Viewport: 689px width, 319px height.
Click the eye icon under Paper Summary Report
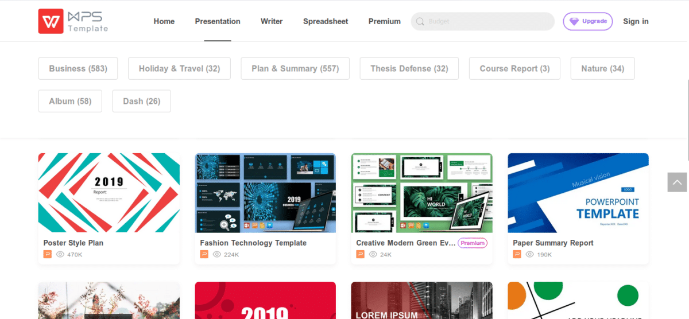pos(530,254)
